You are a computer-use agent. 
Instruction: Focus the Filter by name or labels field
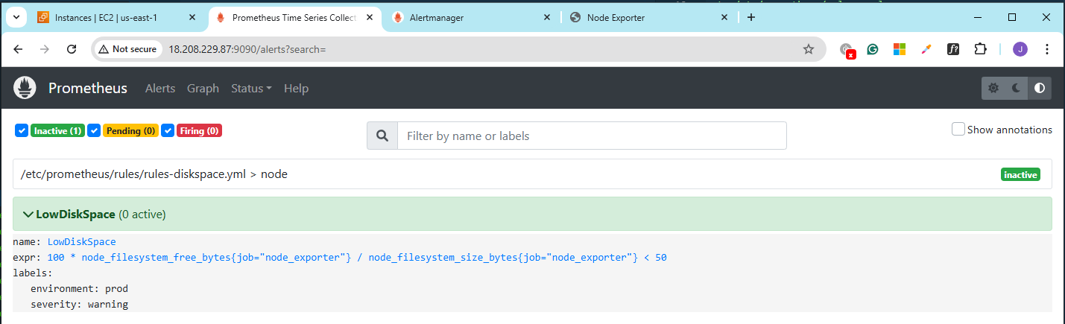(592, 136)
